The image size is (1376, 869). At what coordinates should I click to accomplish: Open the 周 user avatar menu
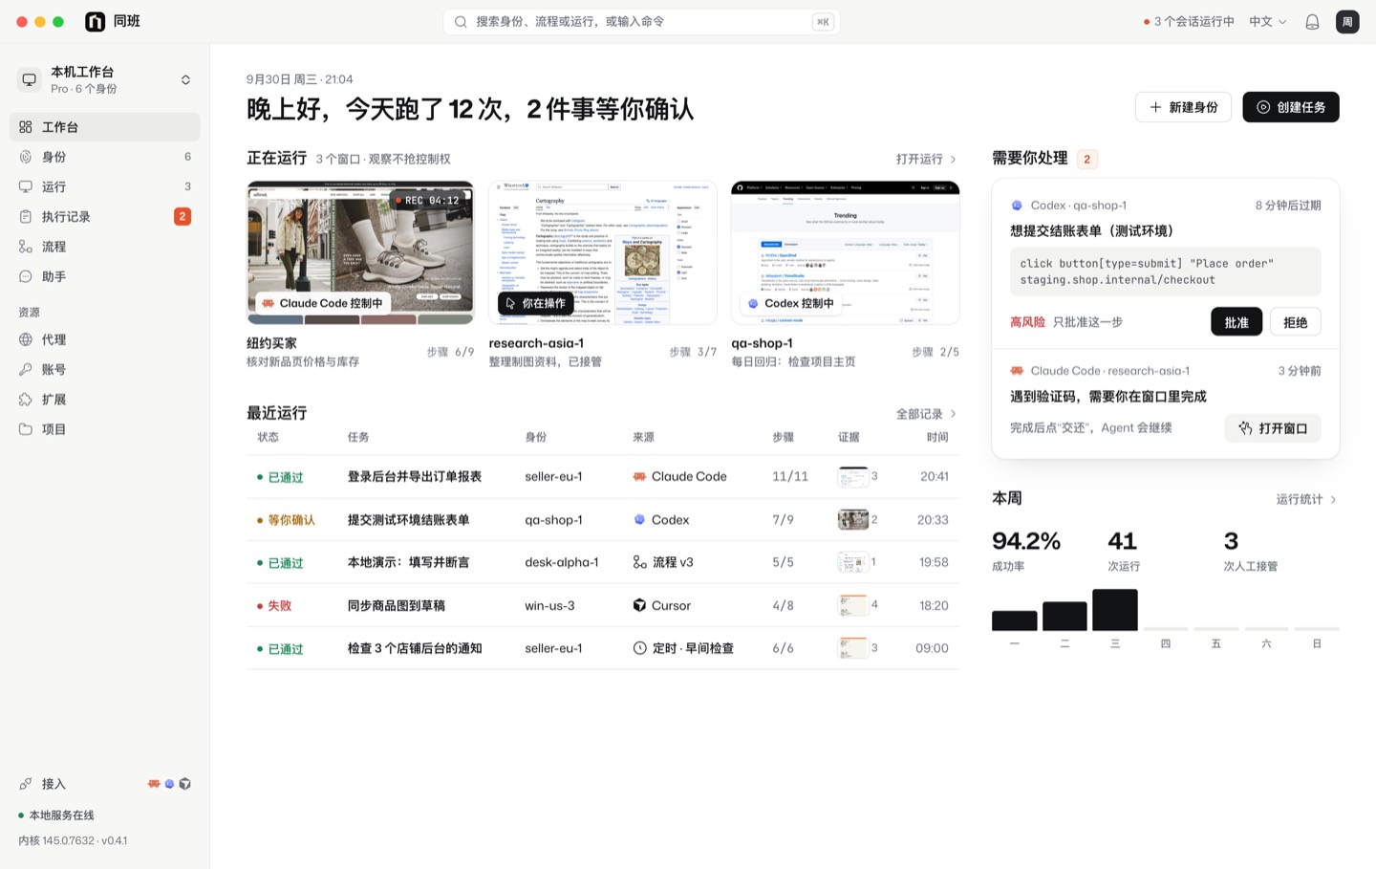pos(1347,22)
